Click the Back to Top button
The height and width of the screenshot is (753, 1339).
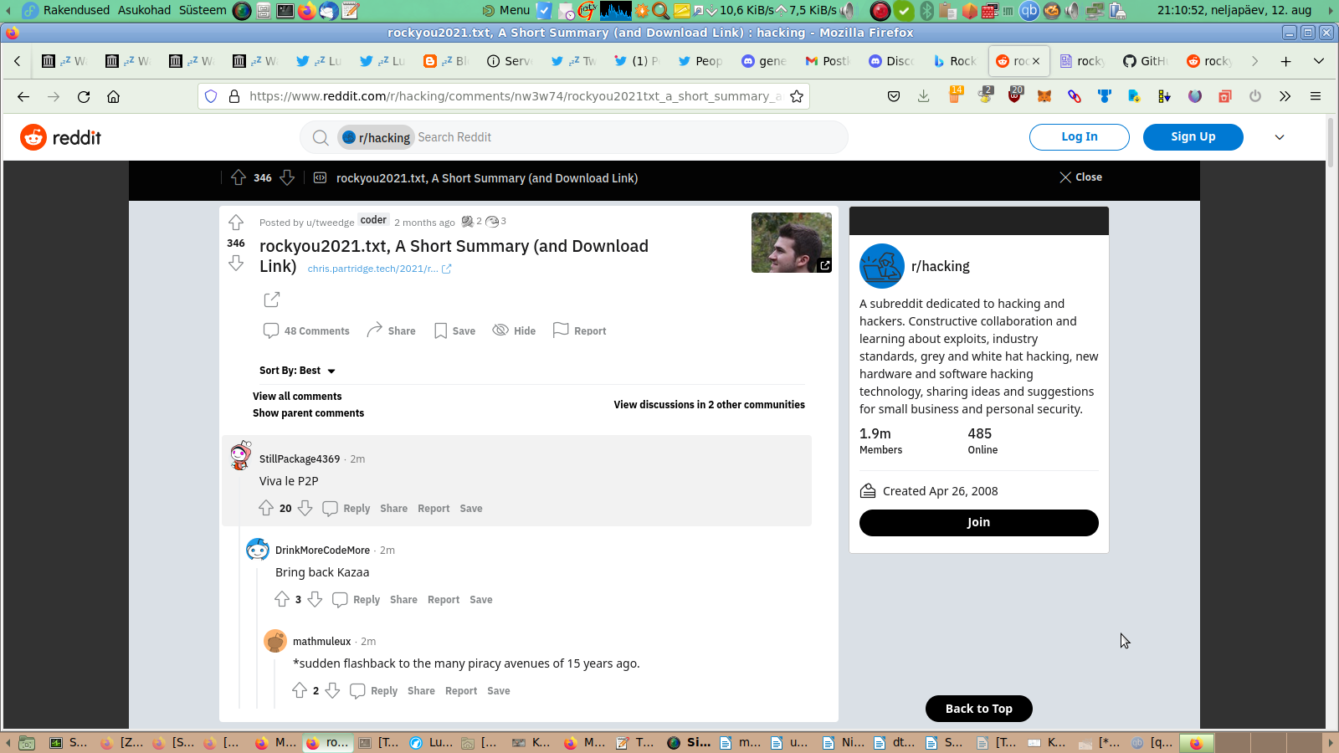pyautogui.click(x=979, y=709)
